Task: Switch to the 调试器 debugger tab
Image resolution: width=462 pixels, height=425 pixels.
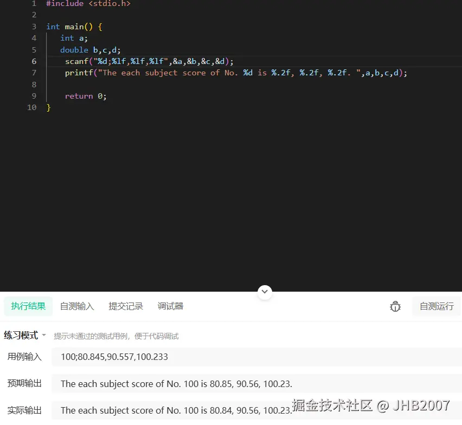Action: click(170, 306)
